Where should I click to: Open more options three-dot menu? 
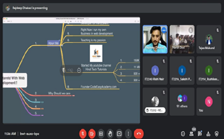(128, 134)
